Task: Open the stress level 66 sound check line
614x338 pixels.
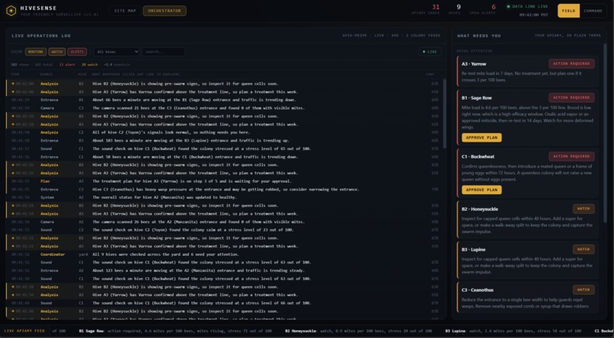Action: point(225,303)
